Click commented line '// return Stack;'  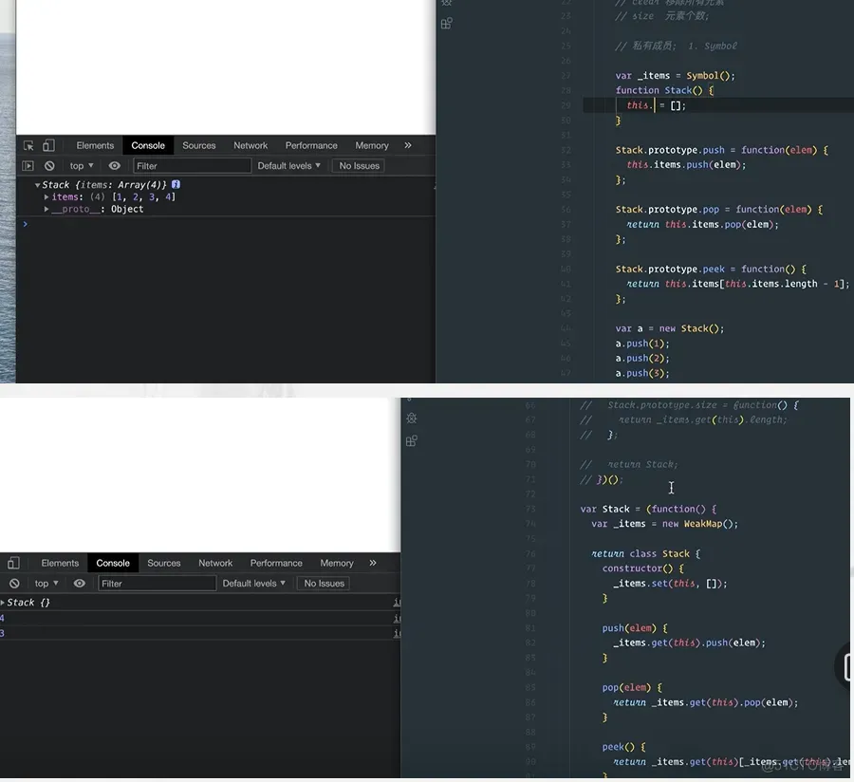[629, 464]
